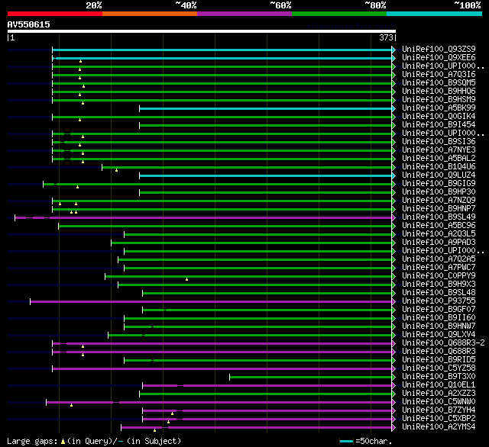Viewport: 489px width, 447px height.
Task: Click the purple arrowhead ending the P93755 bar
Action: [393, 302]
